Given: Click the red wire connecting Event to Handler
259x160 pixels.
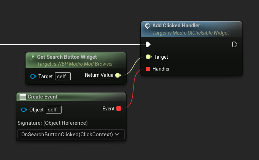Looking at the screenshot, I should pyautogui.click(x=134, y=89).
